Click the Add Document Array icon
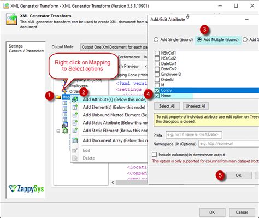Image resolution: width=259 pixels, height=218 pixels. (x=75, y=140)
